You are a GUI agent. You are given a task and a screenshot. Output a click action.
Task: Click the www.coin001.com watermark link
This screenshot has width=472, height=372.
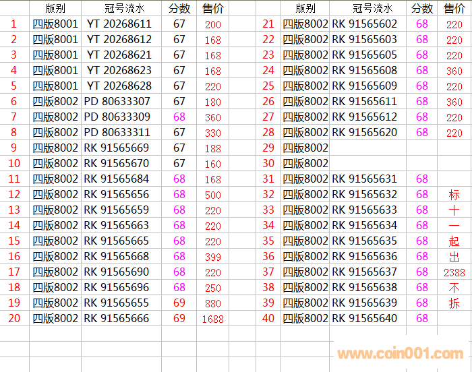(x=401, y=354)
